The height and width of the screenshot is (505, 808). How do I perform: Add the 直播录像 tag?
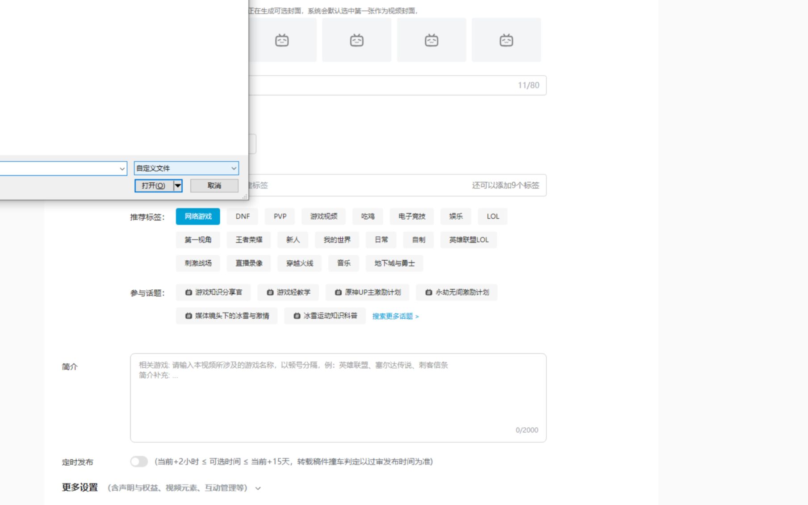(249, 263)
